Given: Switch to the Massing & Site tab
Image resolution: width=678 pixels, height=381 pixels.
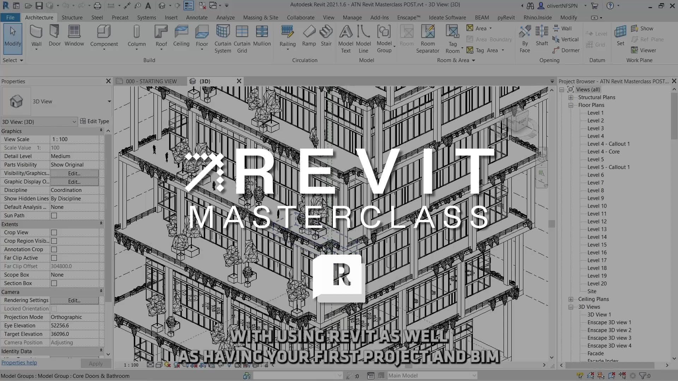Looking at the screenshot, I should (261, 17).
